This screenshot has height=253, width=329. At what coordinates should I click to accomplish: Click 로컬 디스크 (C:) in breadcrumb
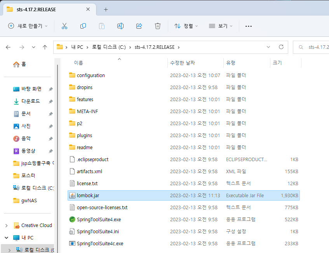(x=109, y=47)
